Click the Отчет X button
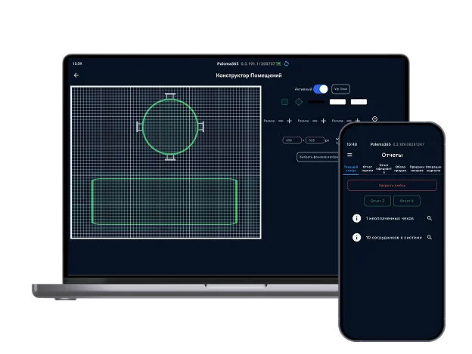This screenshot has height=354, width=472. click(406, 201)
